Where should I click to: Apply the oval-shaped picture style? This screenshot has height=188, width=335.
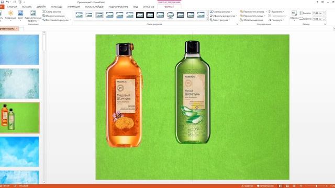[170, 15]
